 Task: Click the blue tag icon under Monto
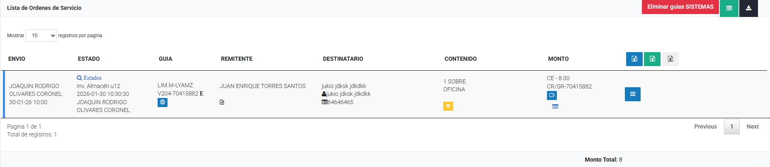click(551, 95)
